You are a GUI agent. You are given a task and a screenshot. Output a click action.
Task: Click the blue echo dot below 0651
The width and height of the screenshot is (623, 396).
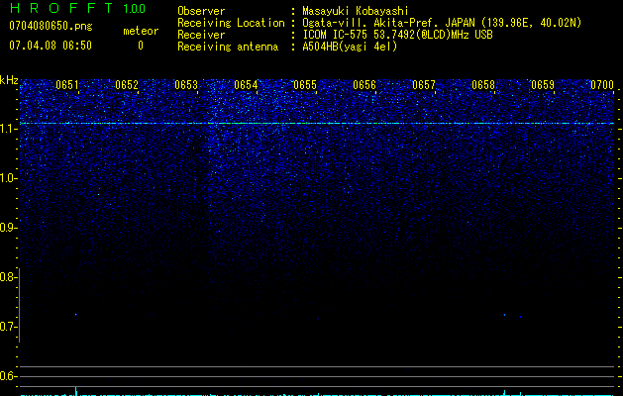(75, 315)
